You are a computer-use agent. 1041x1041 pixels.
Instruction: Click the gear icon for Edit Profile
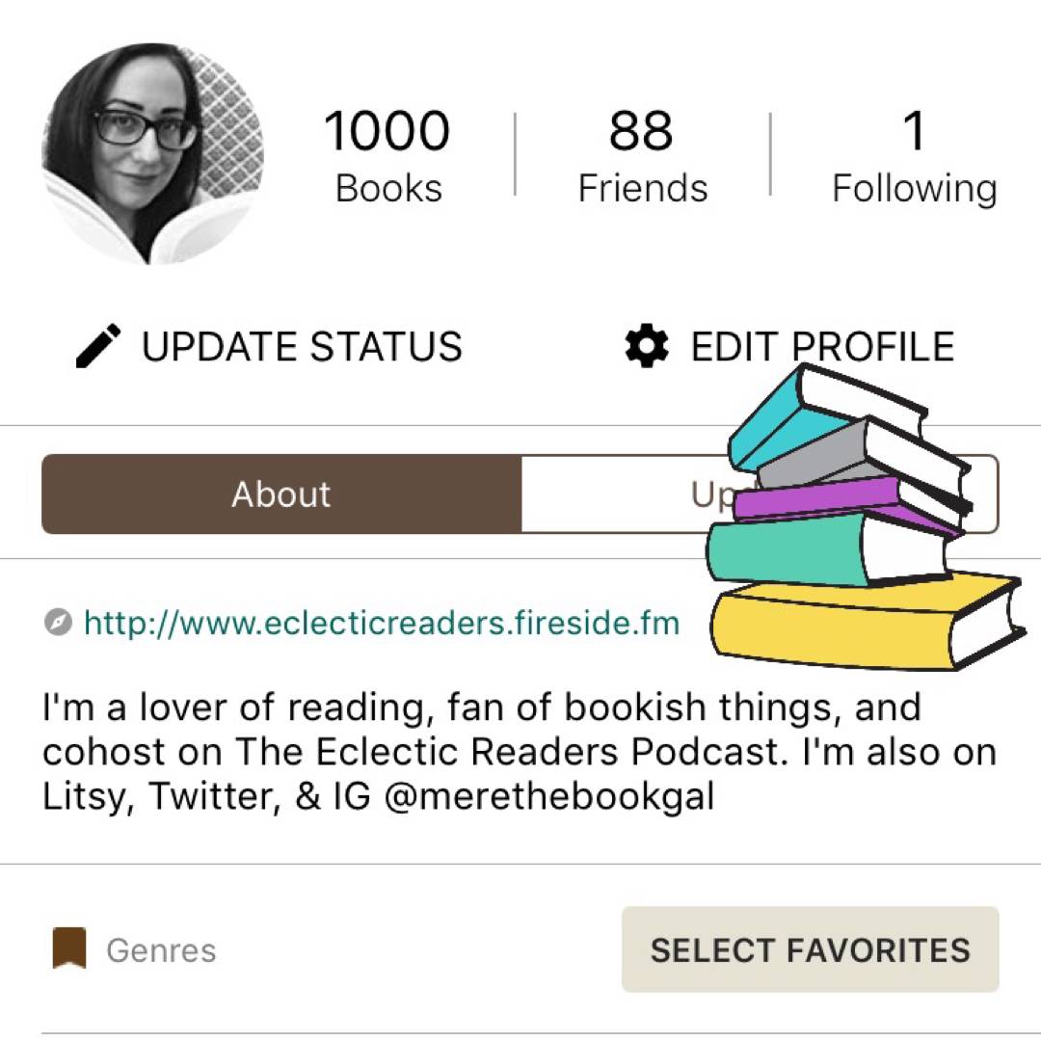647,346
